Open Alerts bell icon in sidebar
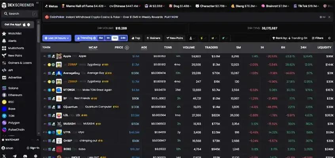The image size is (335, 158). coord(4,41)
